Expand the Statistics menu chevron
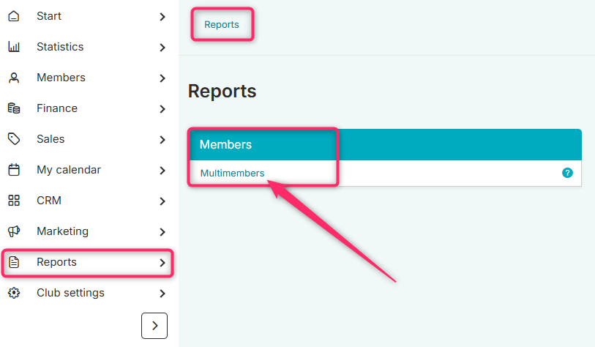This screenshot has width=595, height=347. pyautogui.click(x=162, y=48)
